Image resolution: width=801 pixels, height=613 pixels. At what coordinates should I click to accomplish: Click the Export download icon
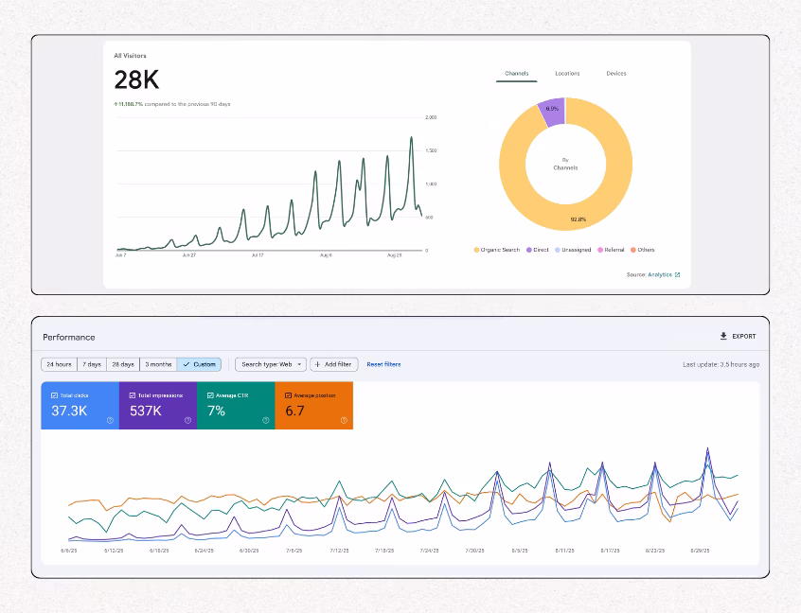(723, 336)
